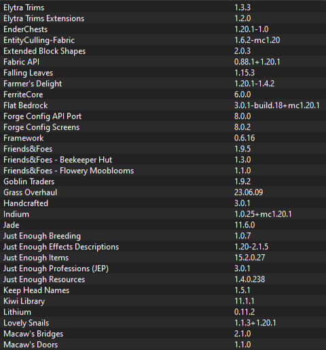Click version 1.4.0.238 cell

tap(249, 279)
